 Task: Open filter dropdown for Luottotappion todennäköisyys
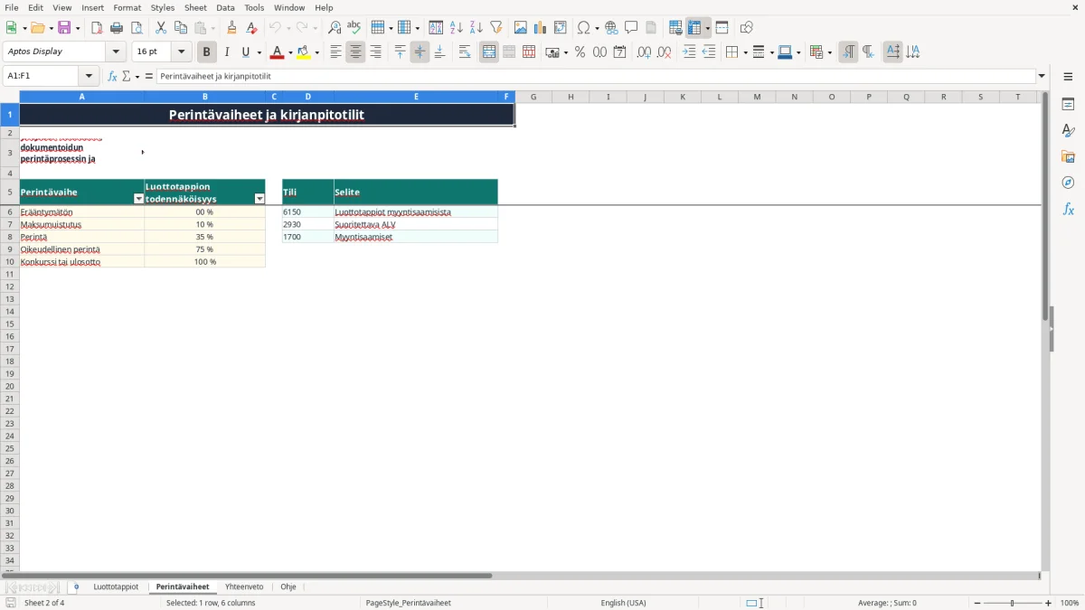259,199
